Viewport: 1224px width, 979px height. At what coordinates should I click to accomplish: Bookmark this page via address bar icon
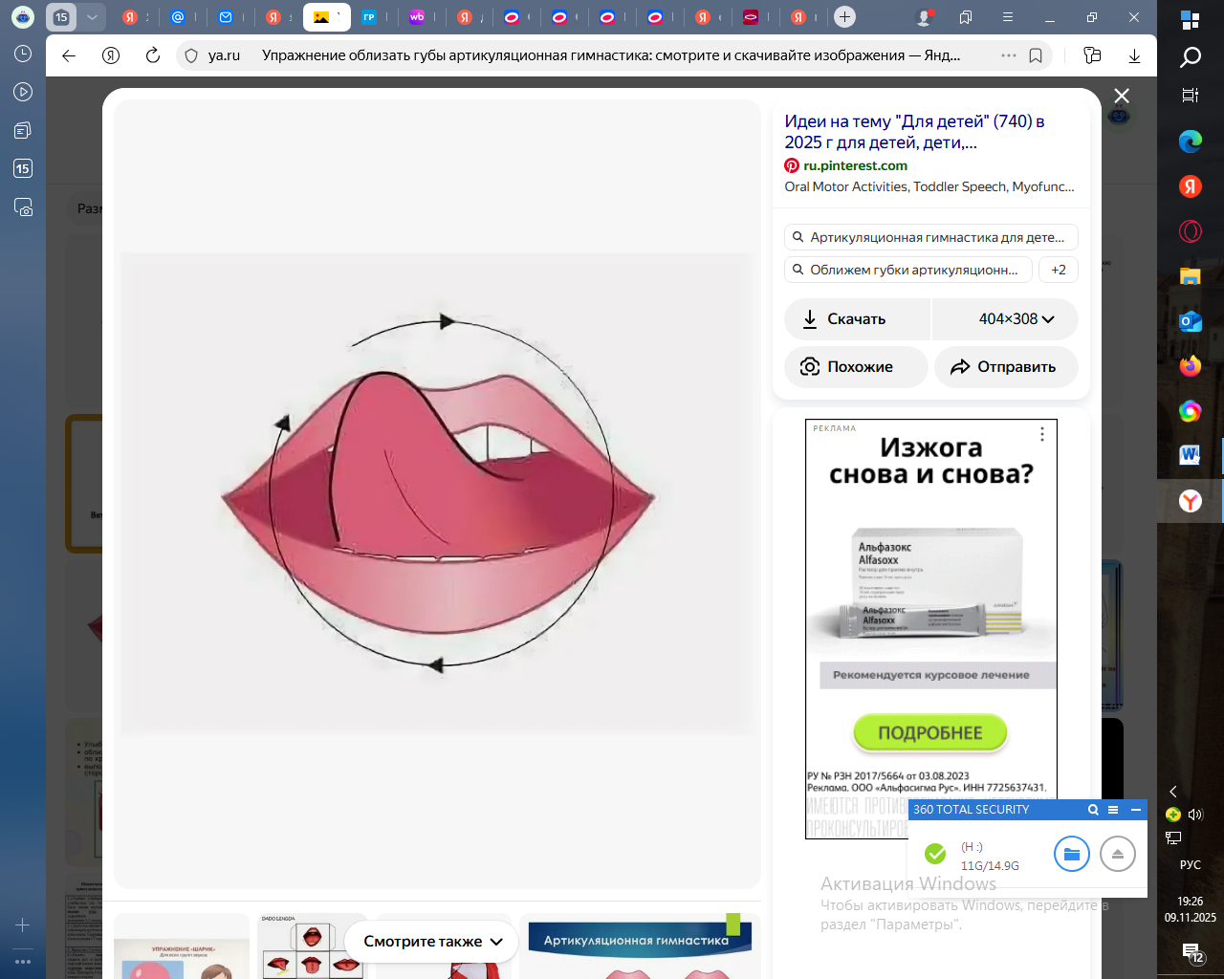click(1036, 55)
